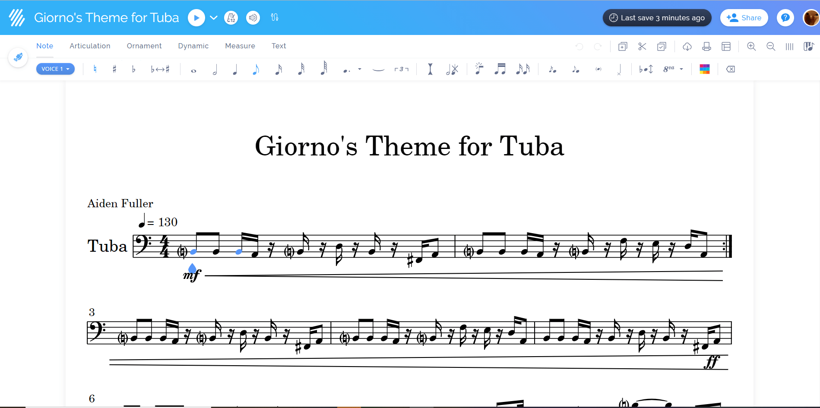Toggle the piano keyboard input
The width and height of the screenshot is (820, 408).
(809, 47)
